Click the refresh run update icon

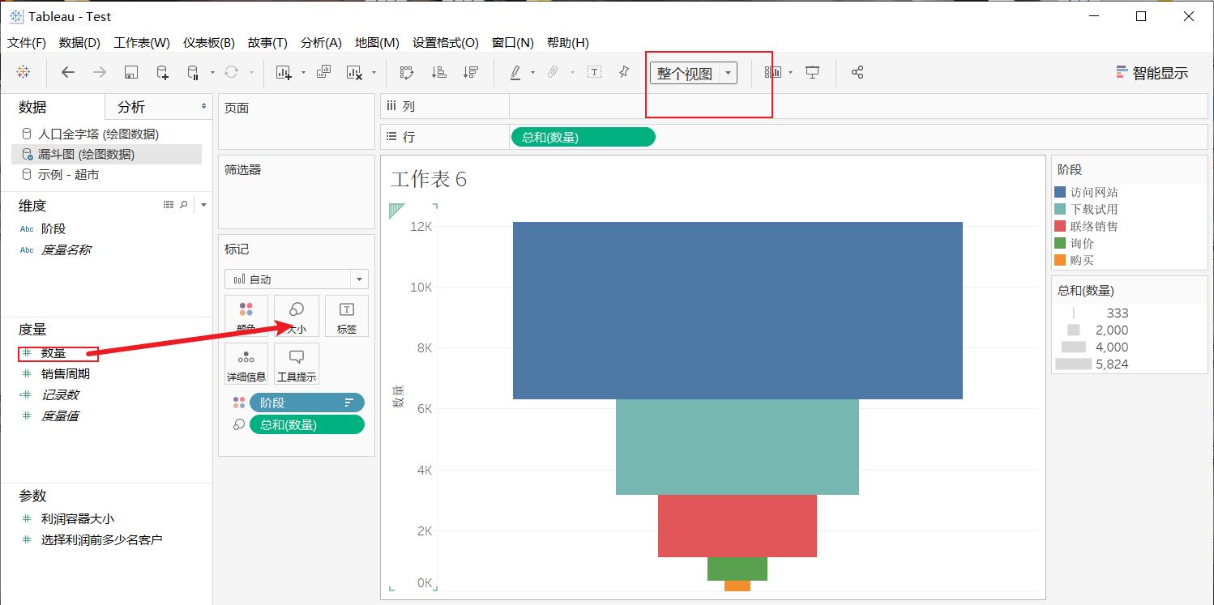pos(232,72)
